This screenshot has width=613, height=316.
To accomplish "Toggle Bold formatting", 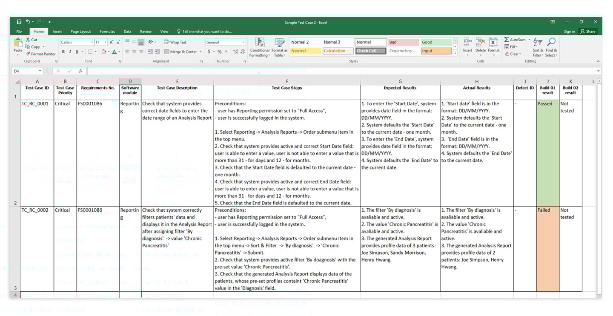I will [x=63, y=52].
